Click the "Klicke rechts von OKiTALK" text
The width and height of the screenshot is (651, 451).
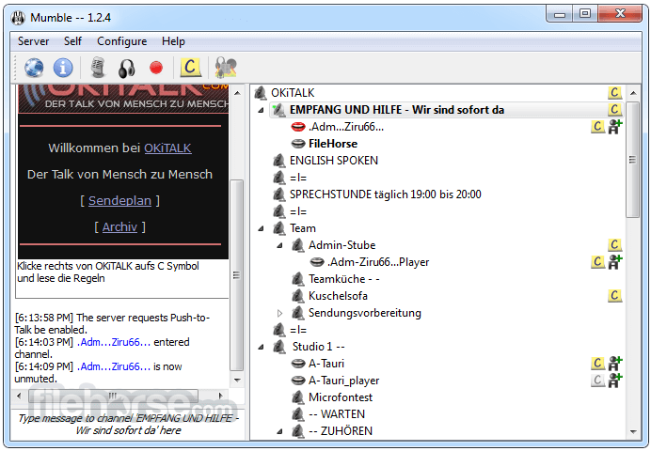[x=108, y=272]
